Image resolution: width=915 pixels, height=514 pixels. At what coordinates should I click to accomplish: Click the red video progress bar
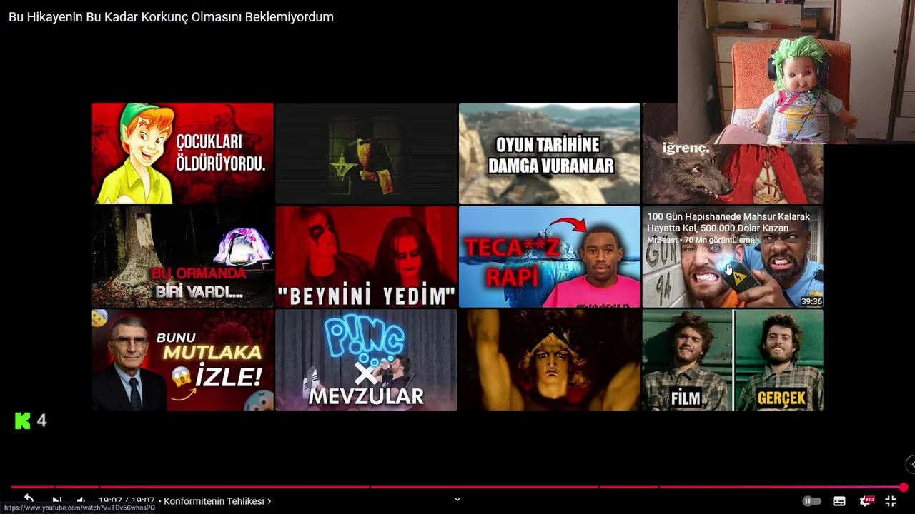pyautogui.click(x=457, y=488)
